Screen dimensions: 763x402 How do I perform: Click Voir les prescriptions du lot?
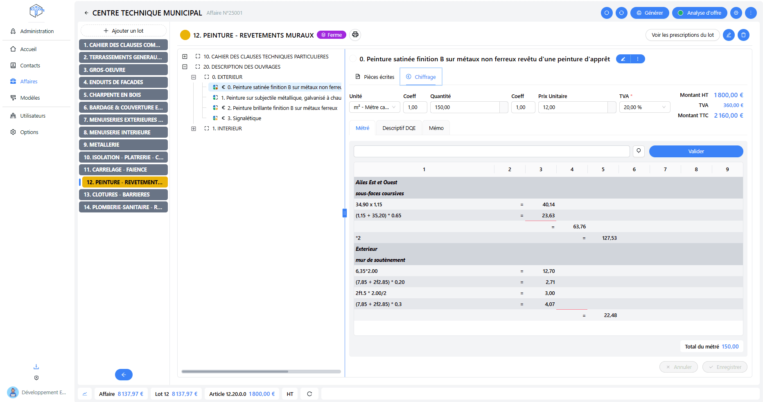(682, 35)
